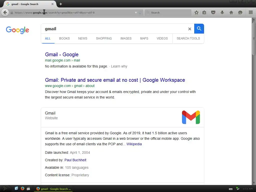The height and width of the screenshot is (192, 256).
Task: Click the Learn why link
Action: coord(119,66)
